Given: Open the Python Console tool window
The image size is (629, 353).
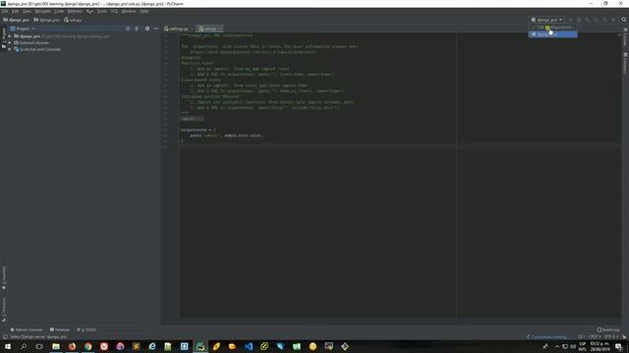Looking at the screenshot, I should 27,329.
